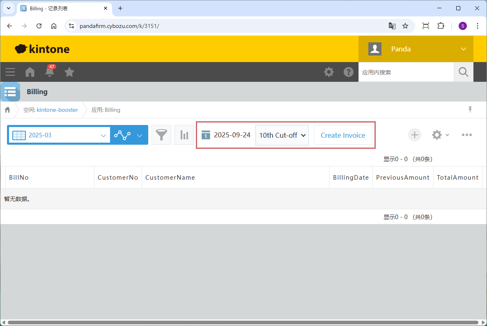Click the add record plus button
The height and width of the screenshot is (326, 487).
(x=414, y=135)
